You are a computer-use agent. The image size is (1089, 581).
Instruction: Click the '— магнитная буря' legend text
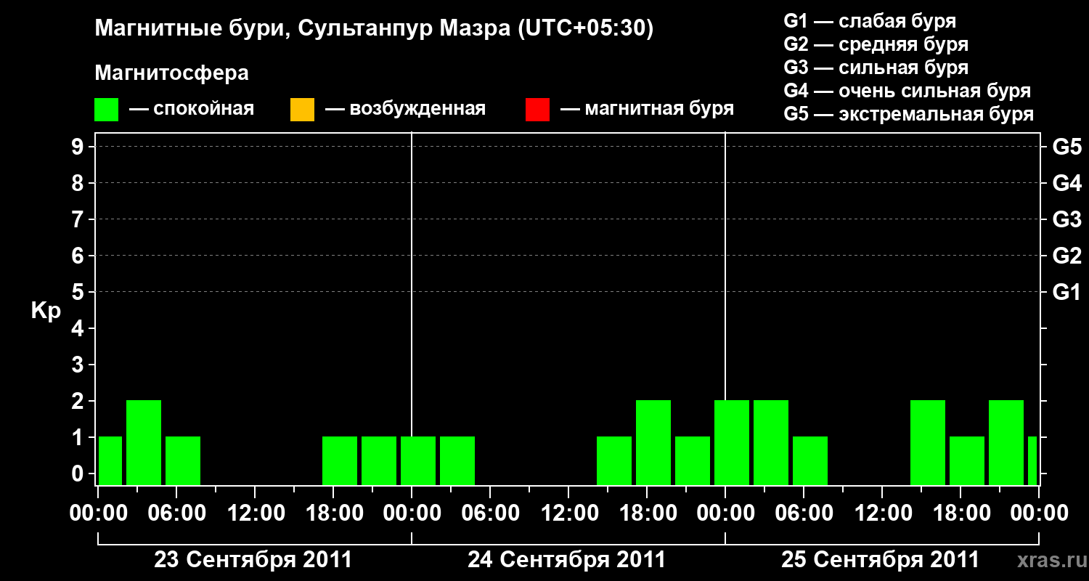tap(647, 110)
